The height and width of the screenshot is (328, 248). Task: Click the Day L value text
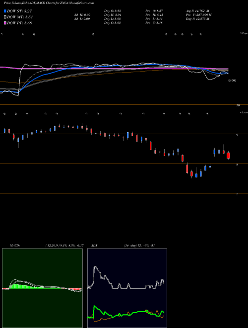coord(113,19)
